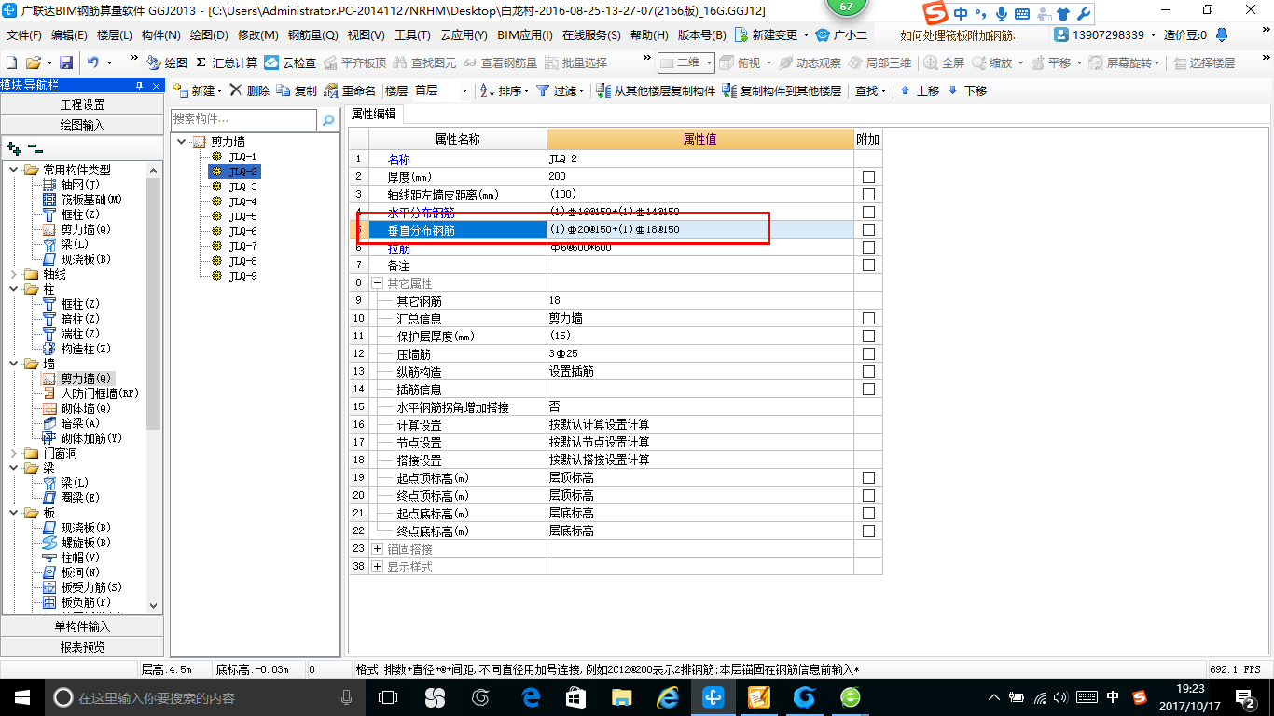Open 构件(N) menu

pos(160,34)
